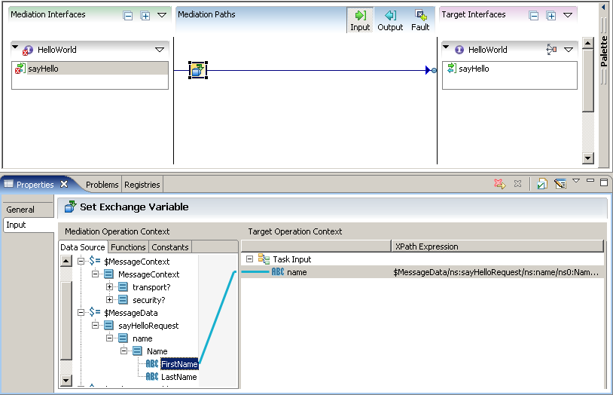
Task: Switch to the Problems tab
Action: point(102,185)
